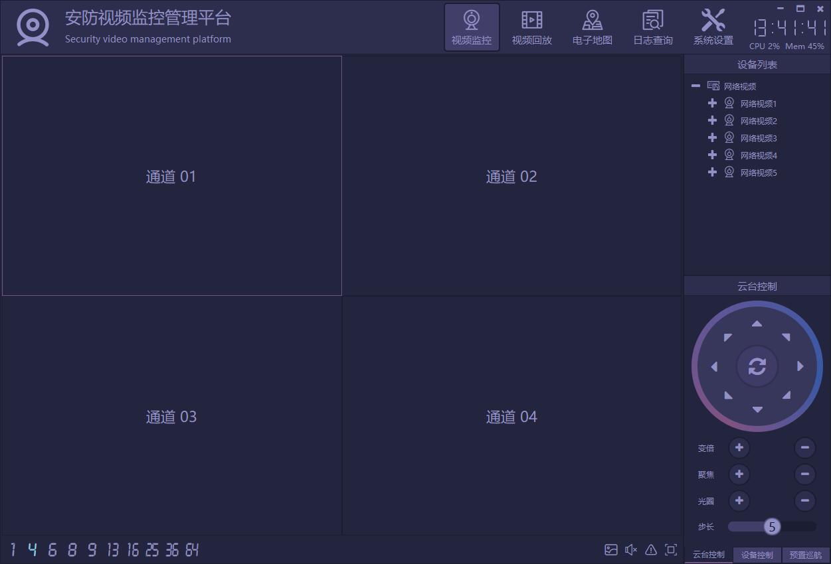
Task: Click the PTZ center reset icon
Action: point(757,366)
